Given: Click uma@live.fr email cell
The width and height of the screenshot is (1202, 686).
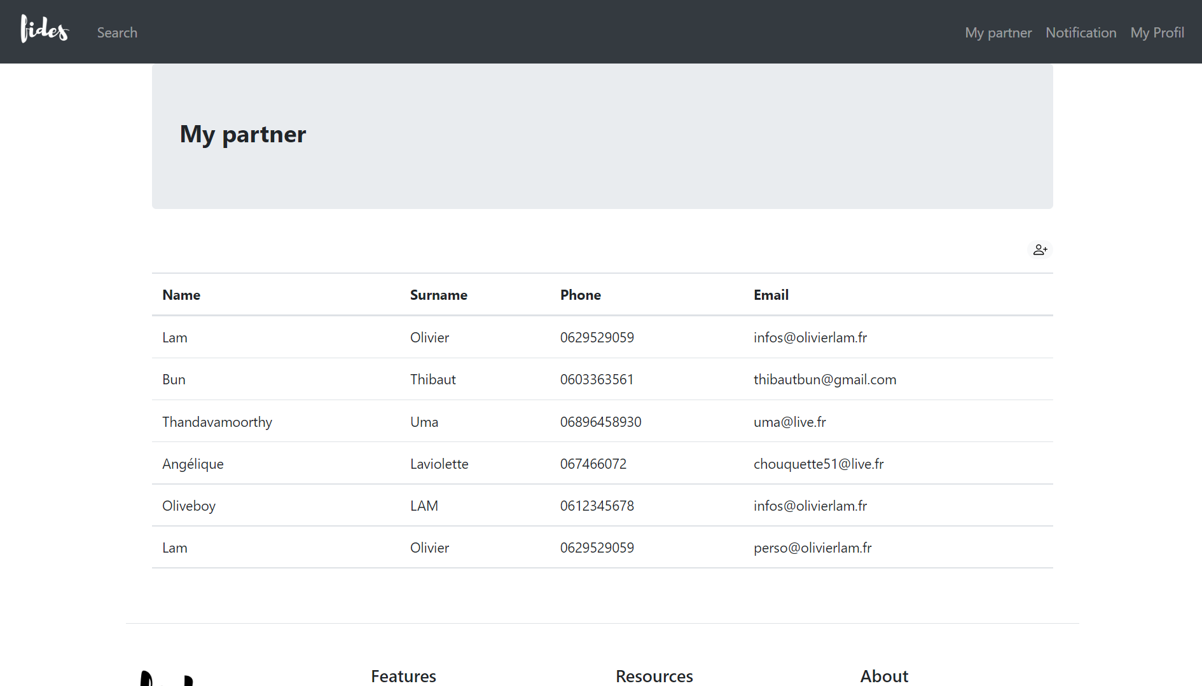Looking at the screenshot, I should coord(789,422).
